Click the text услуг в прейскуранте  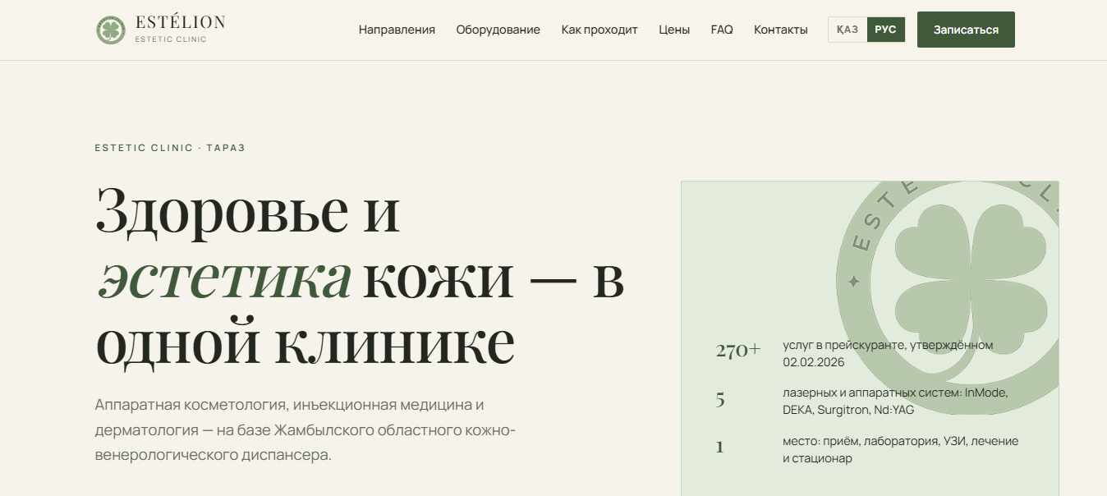(x=888, y=353)
